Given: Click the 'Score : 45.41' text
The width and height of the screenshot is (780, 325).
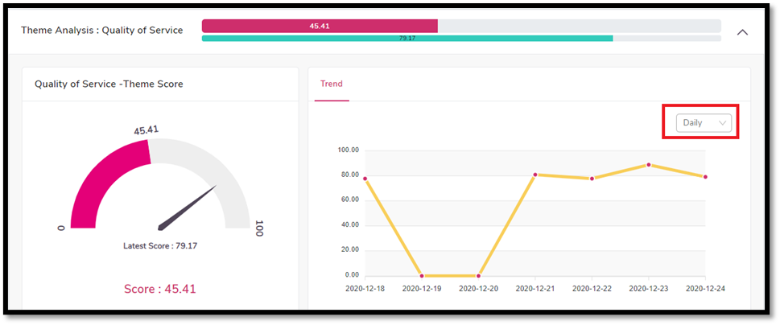Looking at the screenshot, I should click(x=160, y=290).
